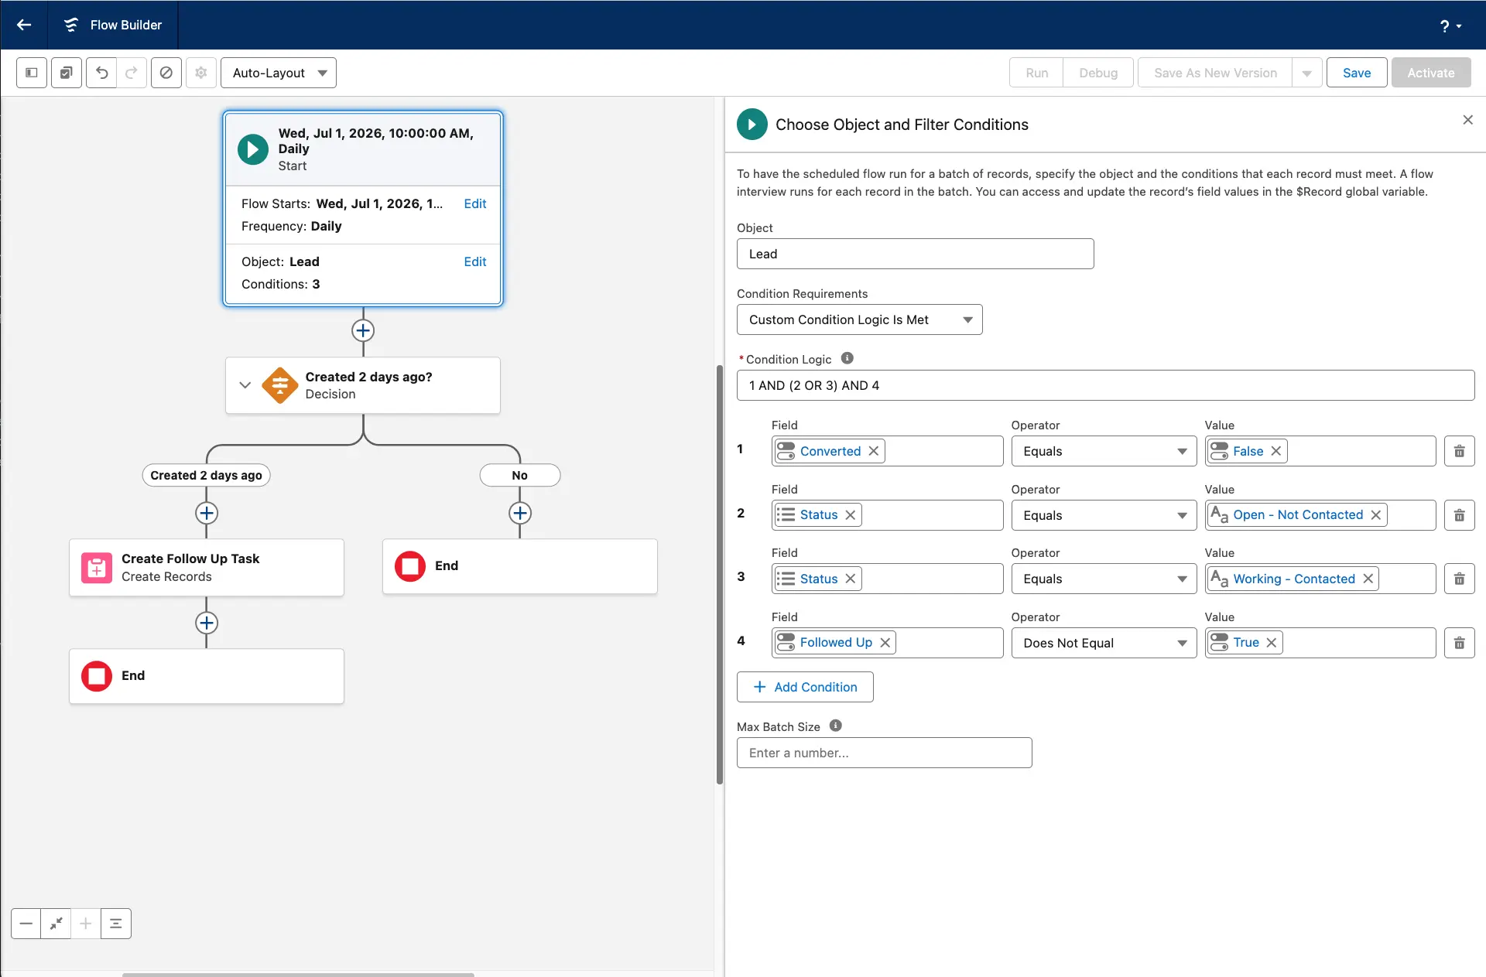
Task: Undo the last change
Action: (x=101, y=73)
